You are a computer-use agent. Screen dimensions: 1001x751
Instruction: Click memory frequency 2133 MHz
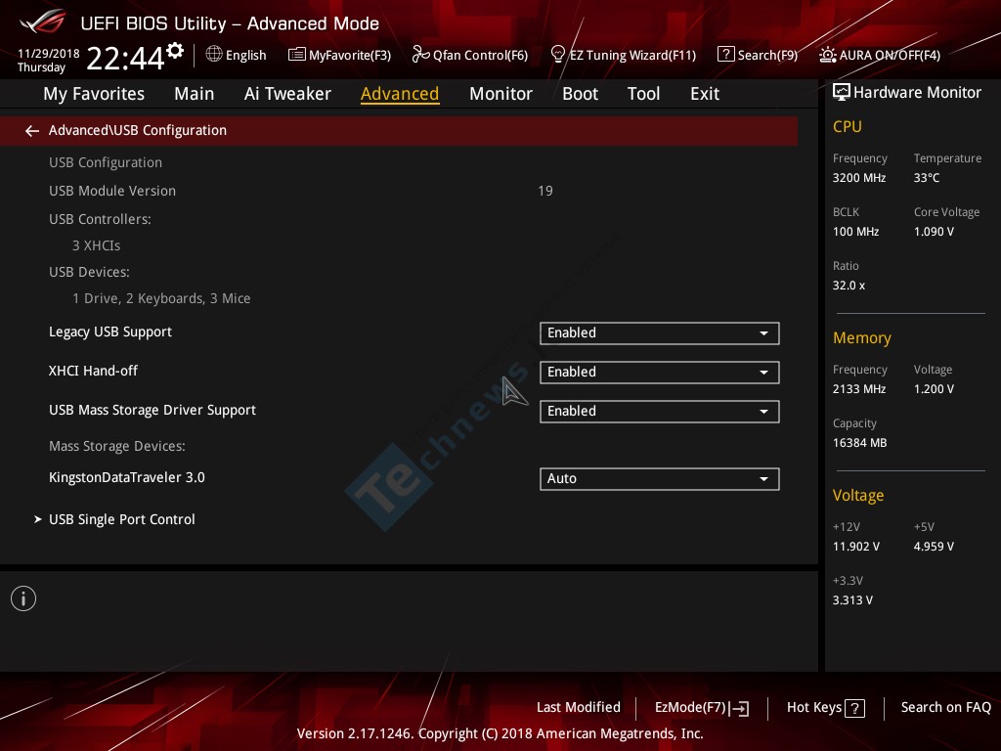(859, 389)
